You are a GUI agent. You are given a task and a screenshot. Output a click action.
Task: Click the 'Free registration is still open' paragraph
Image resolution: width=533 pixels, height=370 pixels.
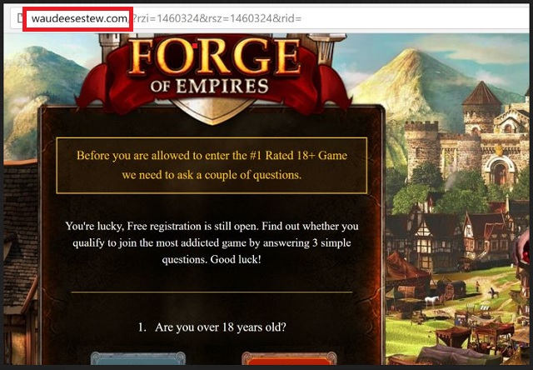click(x=212, y=242)
